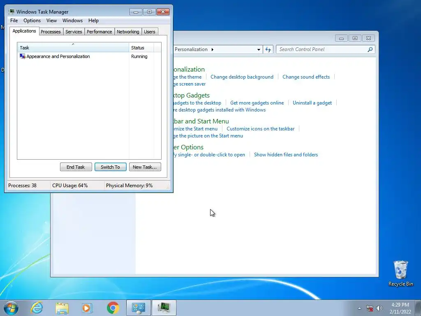Screen dimensions: 421x316
Task: Open the Windows Start orb
Action: [11, 308]
